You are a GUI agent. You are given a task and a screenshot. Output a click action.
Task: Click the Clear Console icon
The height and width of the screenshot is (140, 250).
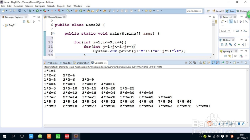coord(200,63)
